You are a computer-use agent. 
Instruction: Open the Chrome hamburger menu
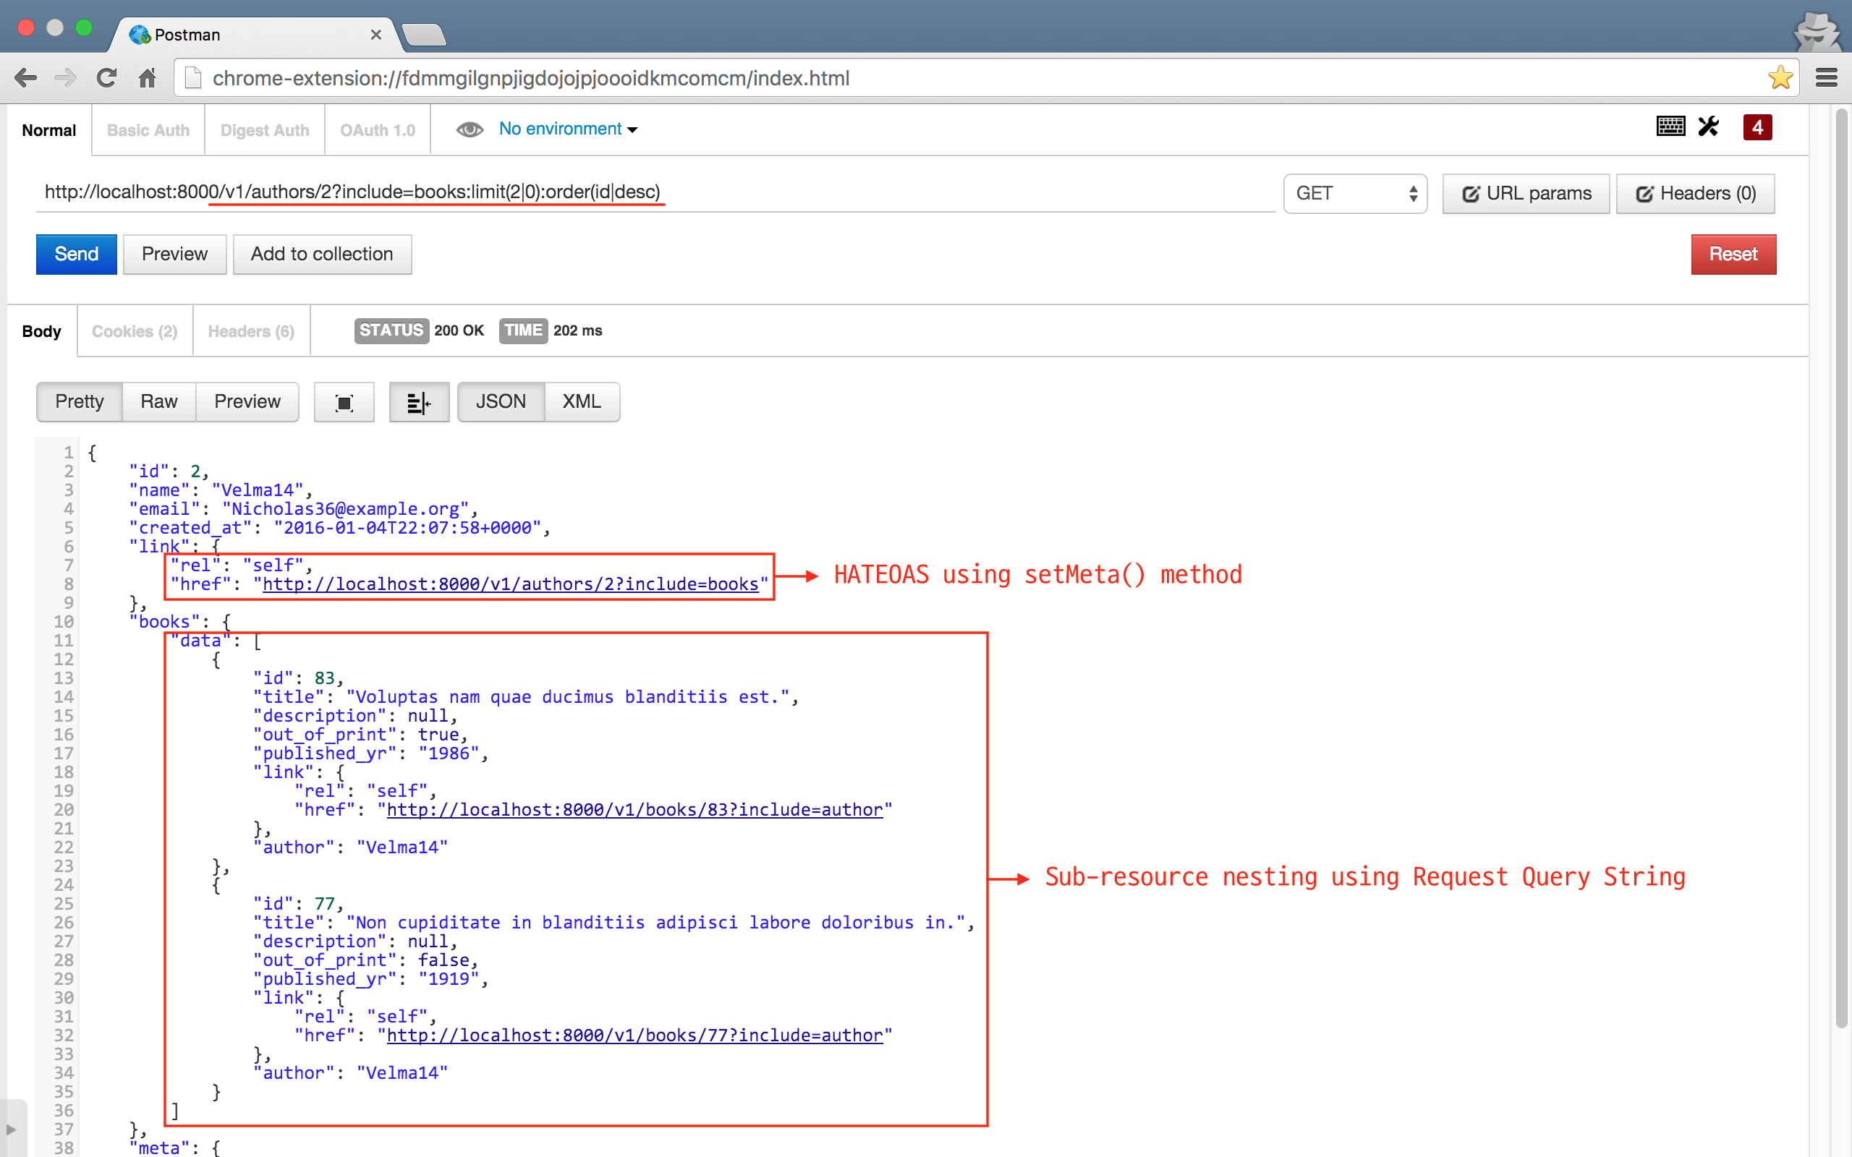point(1827,78)
